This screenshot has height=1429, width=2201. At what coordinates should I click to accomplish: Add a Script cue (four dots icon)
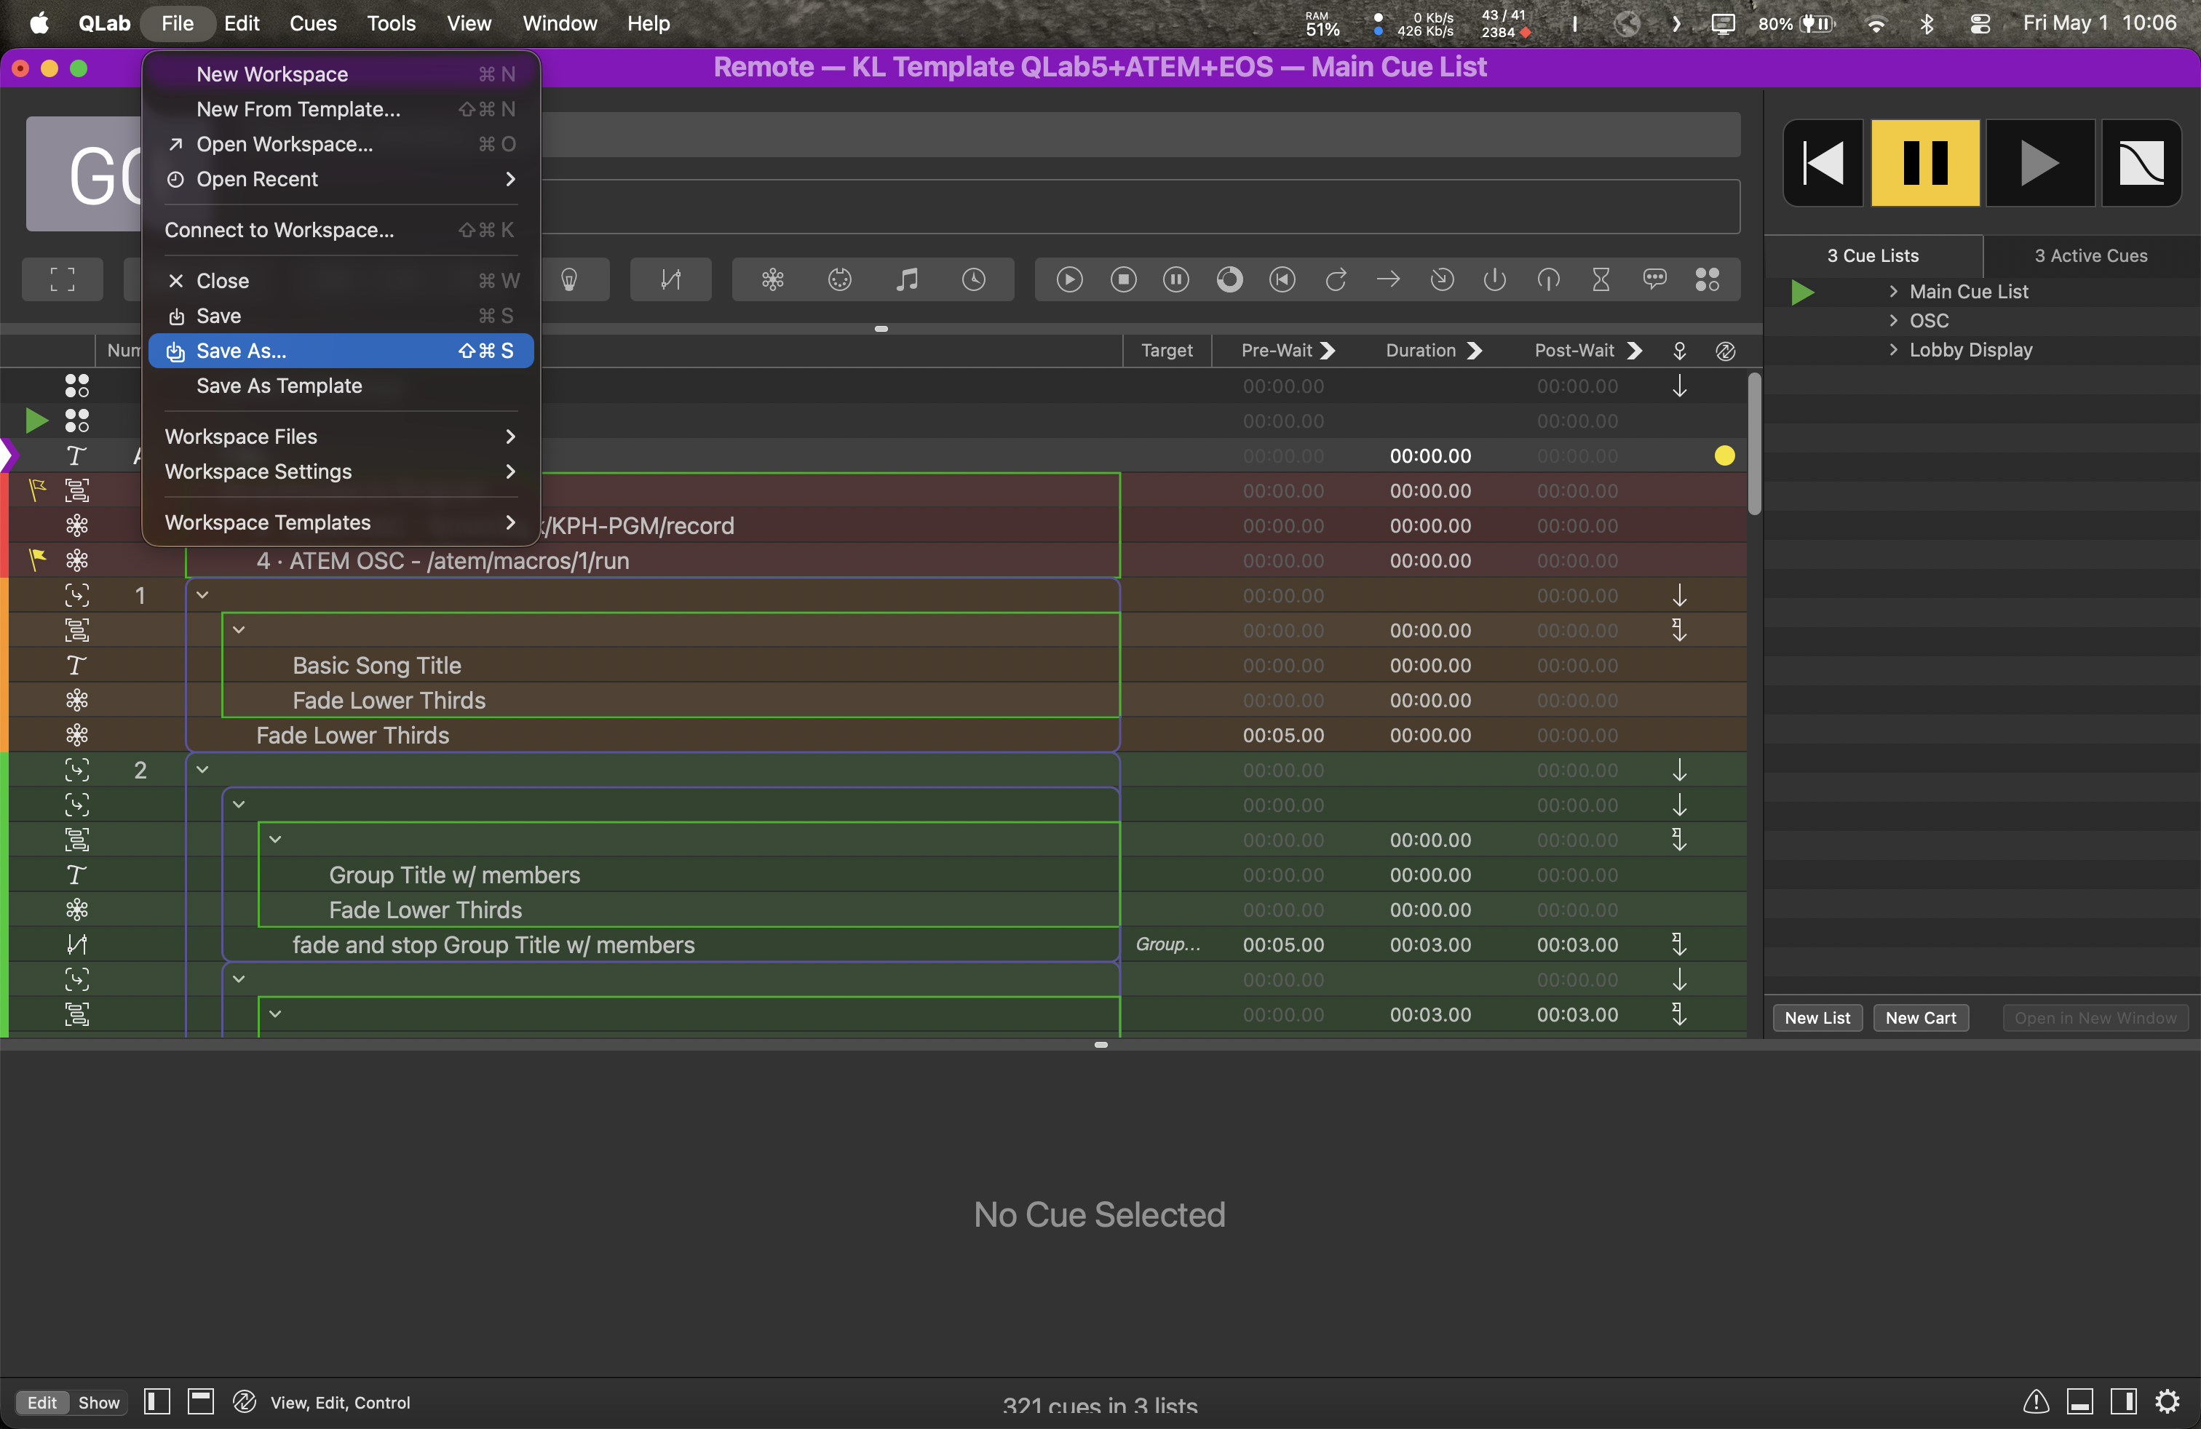(x=1708, y=279)
